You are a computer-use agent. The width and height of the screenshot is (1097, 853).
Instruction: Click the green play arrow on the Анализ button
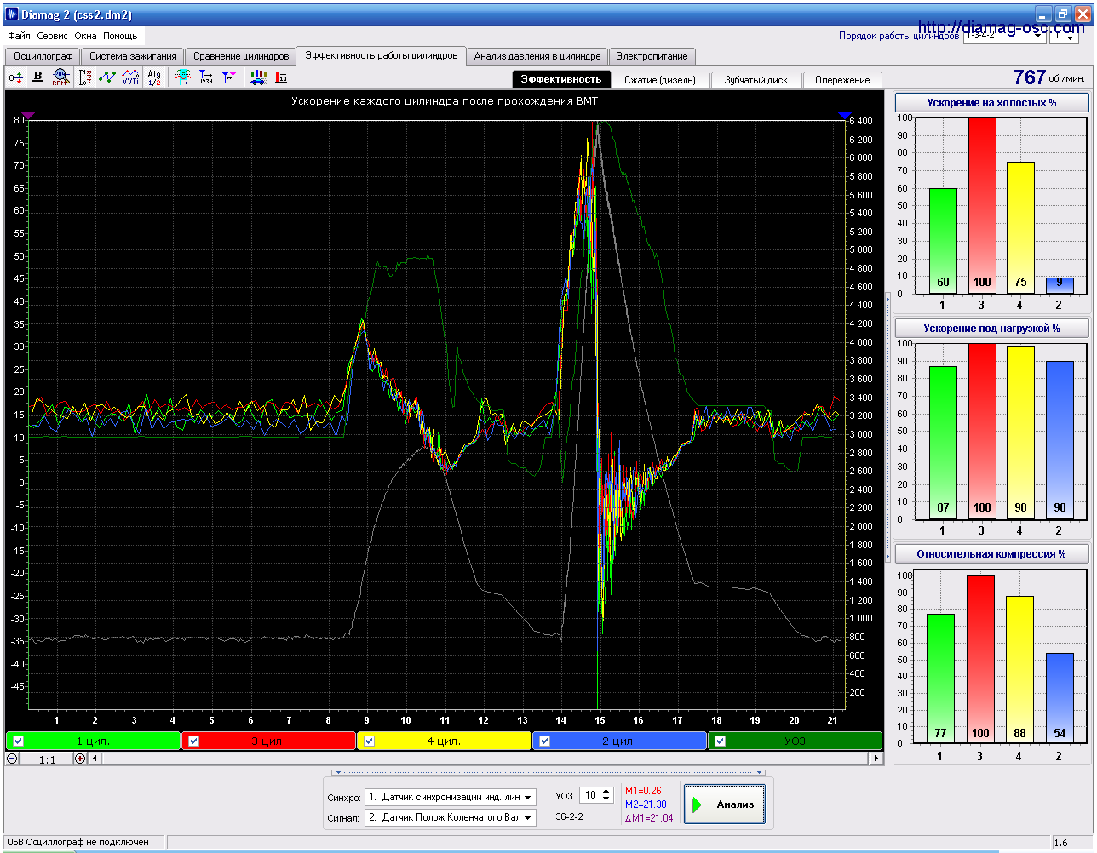pyautogui.click(x=698, y=804)
